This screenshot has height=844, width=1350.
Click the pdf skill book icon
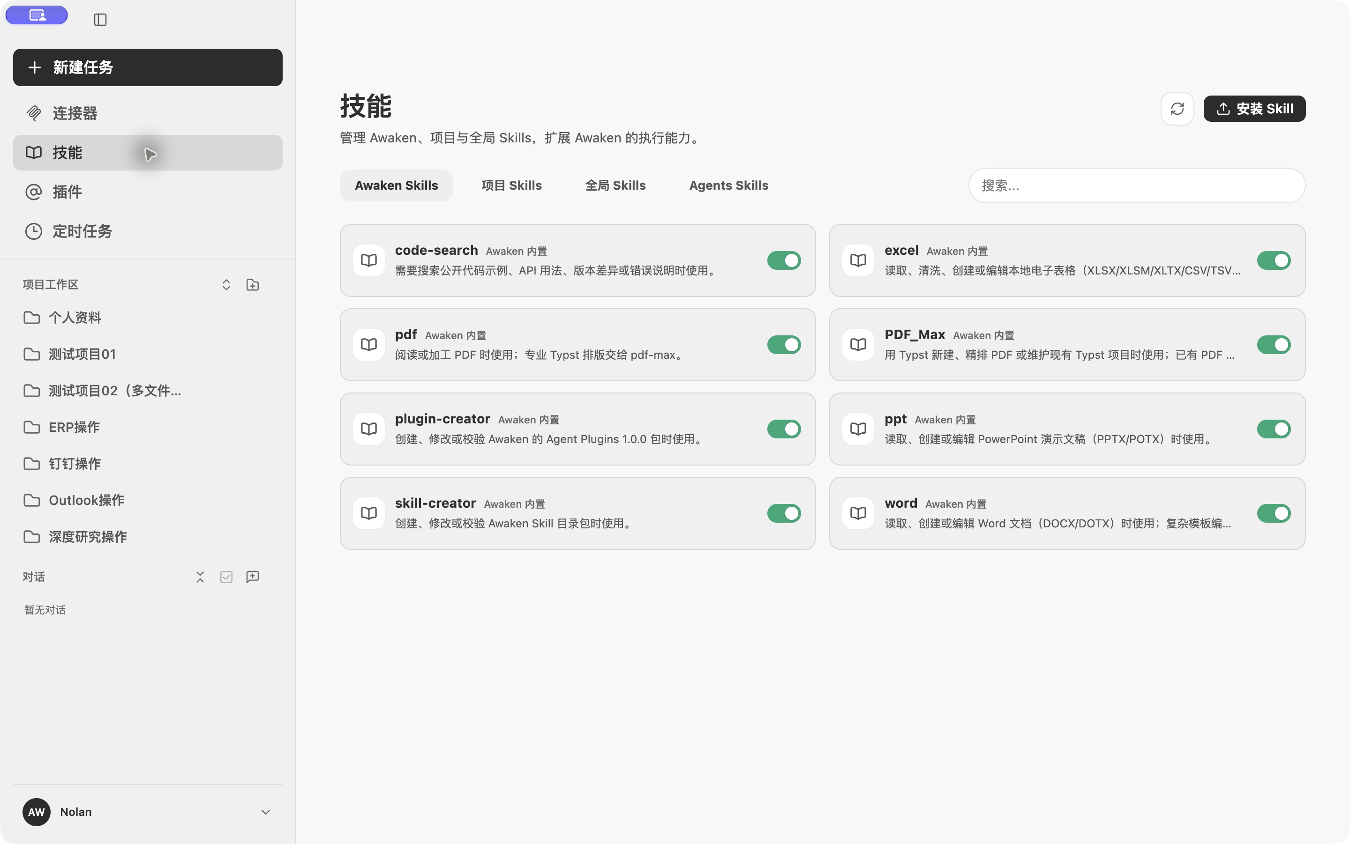[368, 344]
